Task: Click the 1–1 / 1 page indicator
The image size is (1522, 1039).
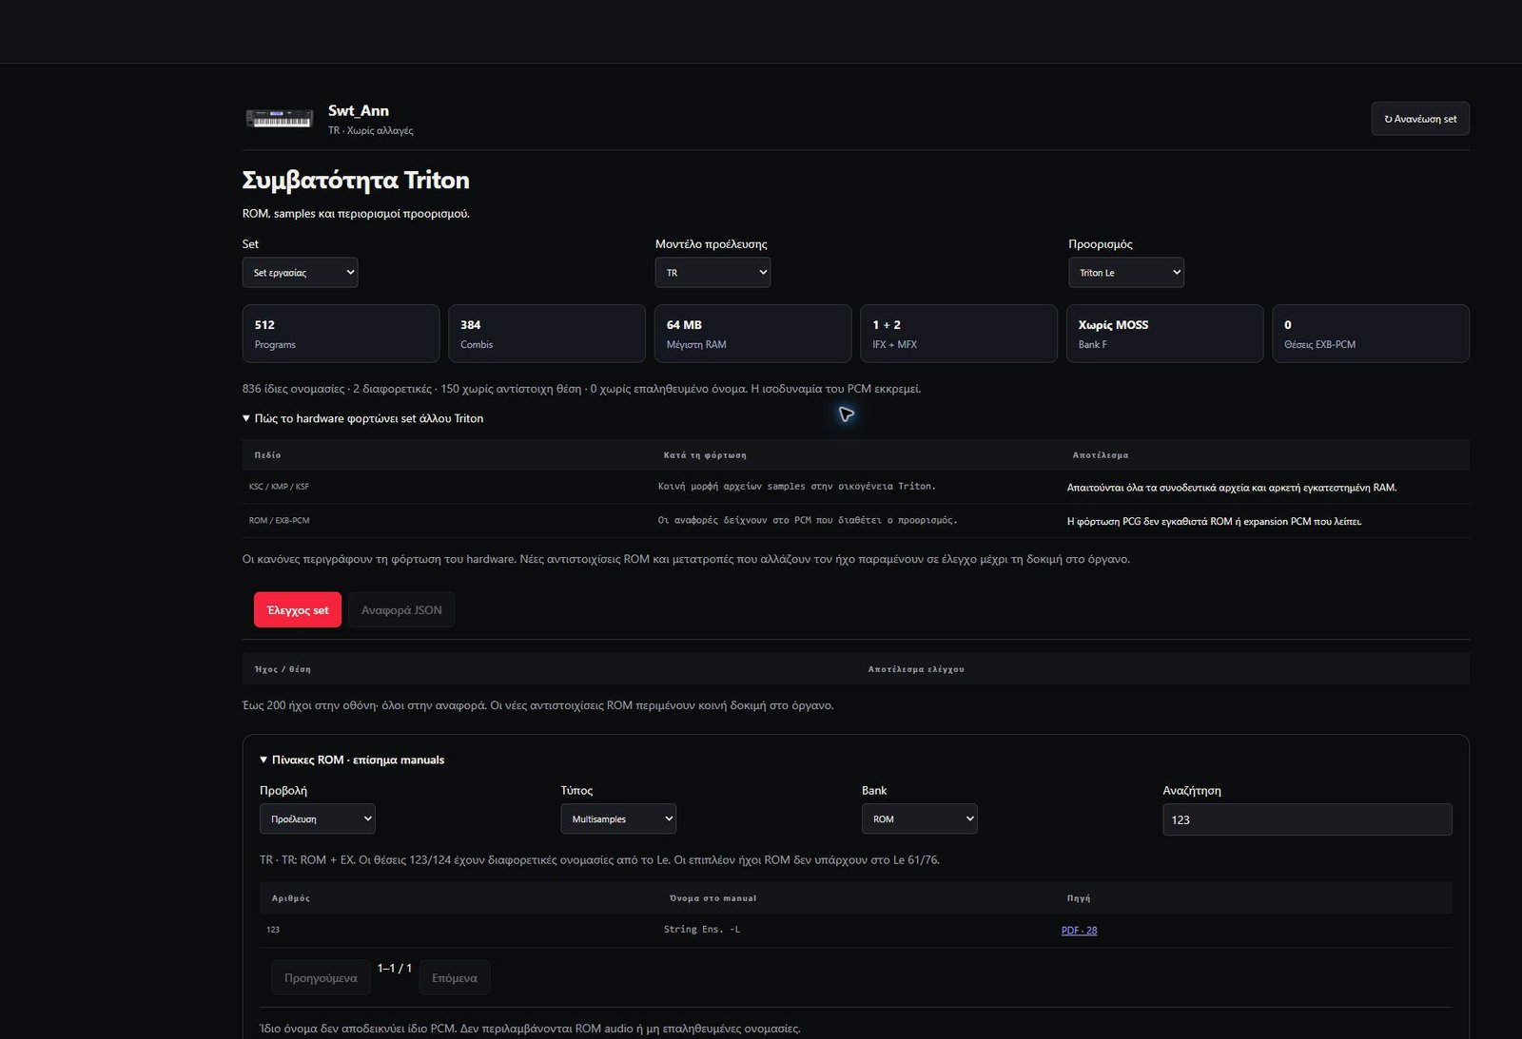Action: coord(395,969)
